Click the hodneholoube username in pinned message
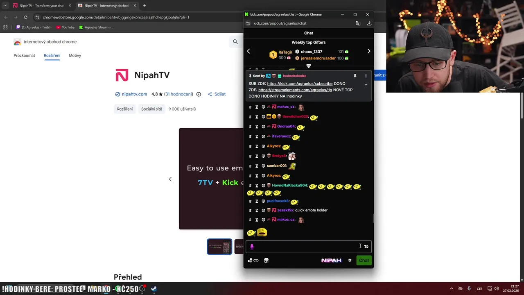524x295 pixels. click(294, 76)
